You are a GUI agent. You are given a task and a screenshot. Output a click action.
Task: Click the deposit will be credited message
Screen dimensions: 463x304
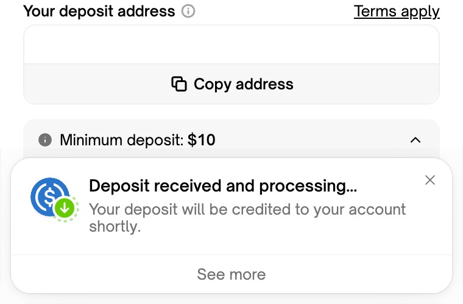[x=247, y=218]
